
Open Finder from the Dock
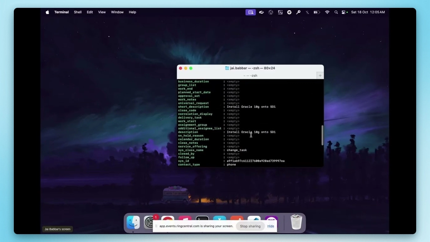point(133,222)
